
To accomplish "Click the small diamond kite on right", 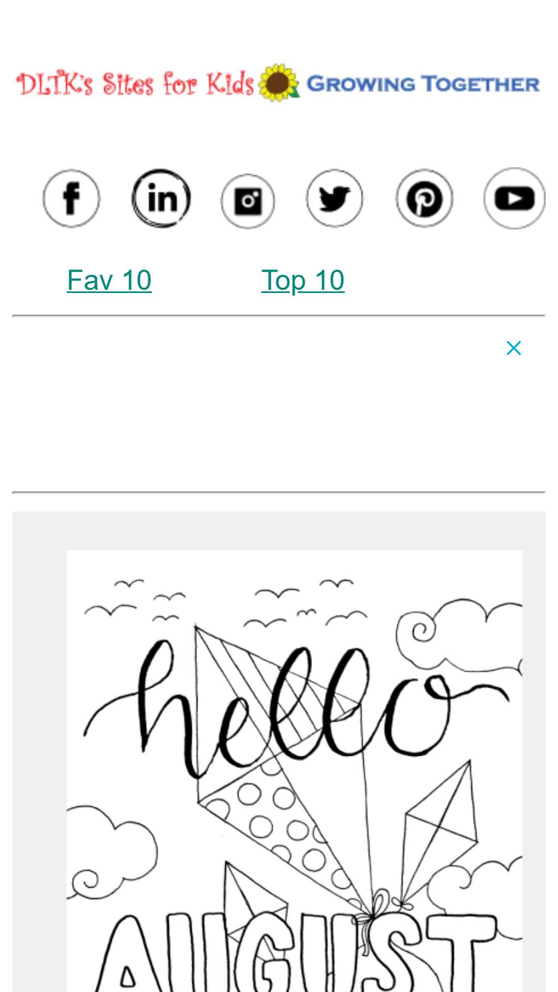I will tap(439, 832).
